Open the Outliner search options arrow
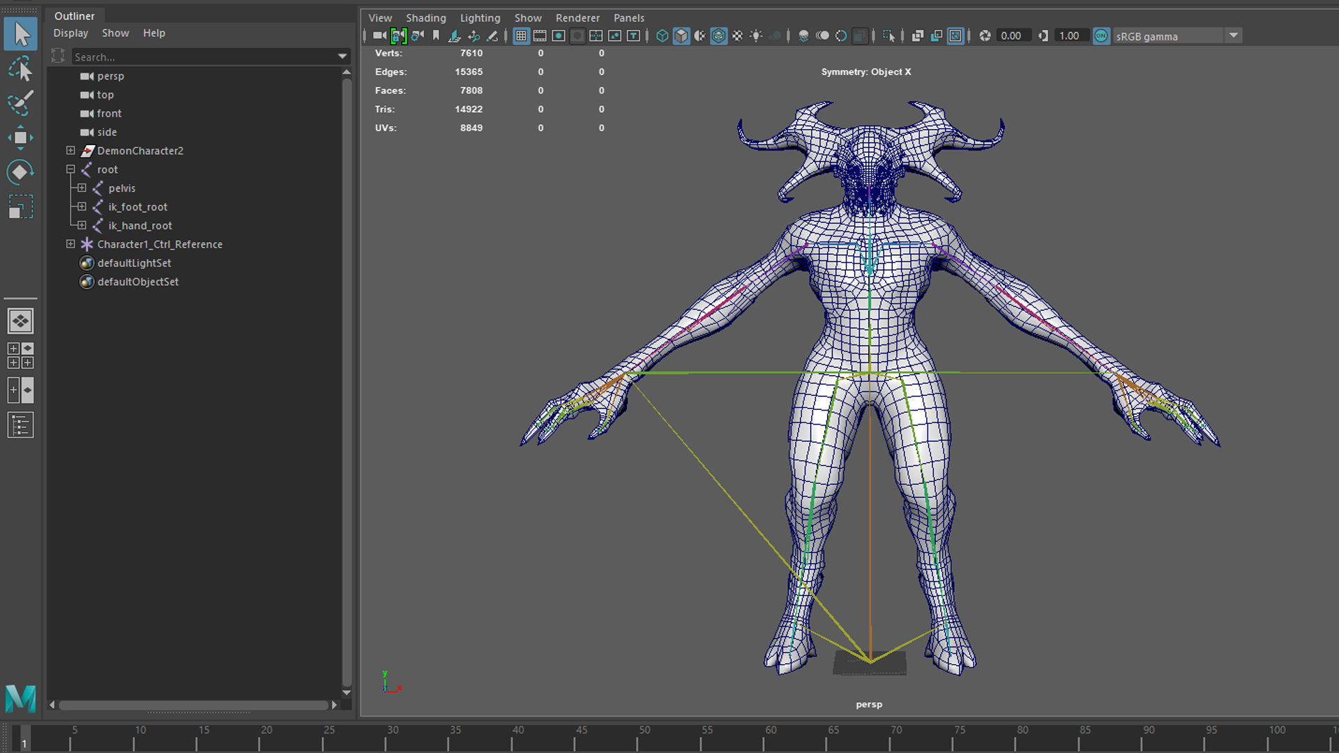The height and width of the screenshot is (753, 1339). coord(342,56)
